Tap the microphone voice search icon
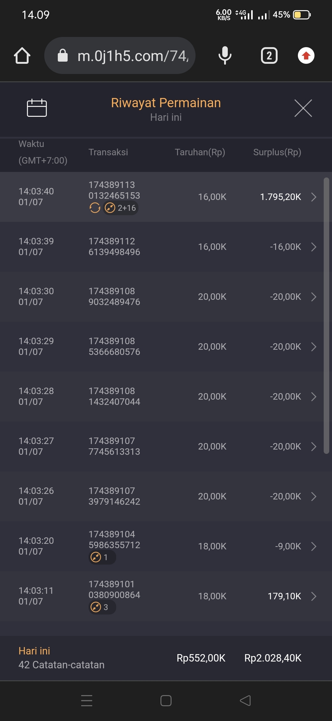The image size is (332, 721). [225, 56]
